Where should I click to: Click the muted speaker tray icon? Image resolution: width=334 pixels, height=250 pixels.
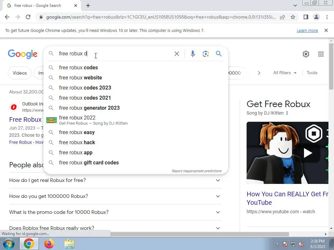[301, 244]
